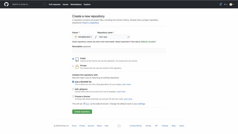
Task: Enable the Add .gitignore checkbox
Action: pyautogui.click(x=73, y=89)
